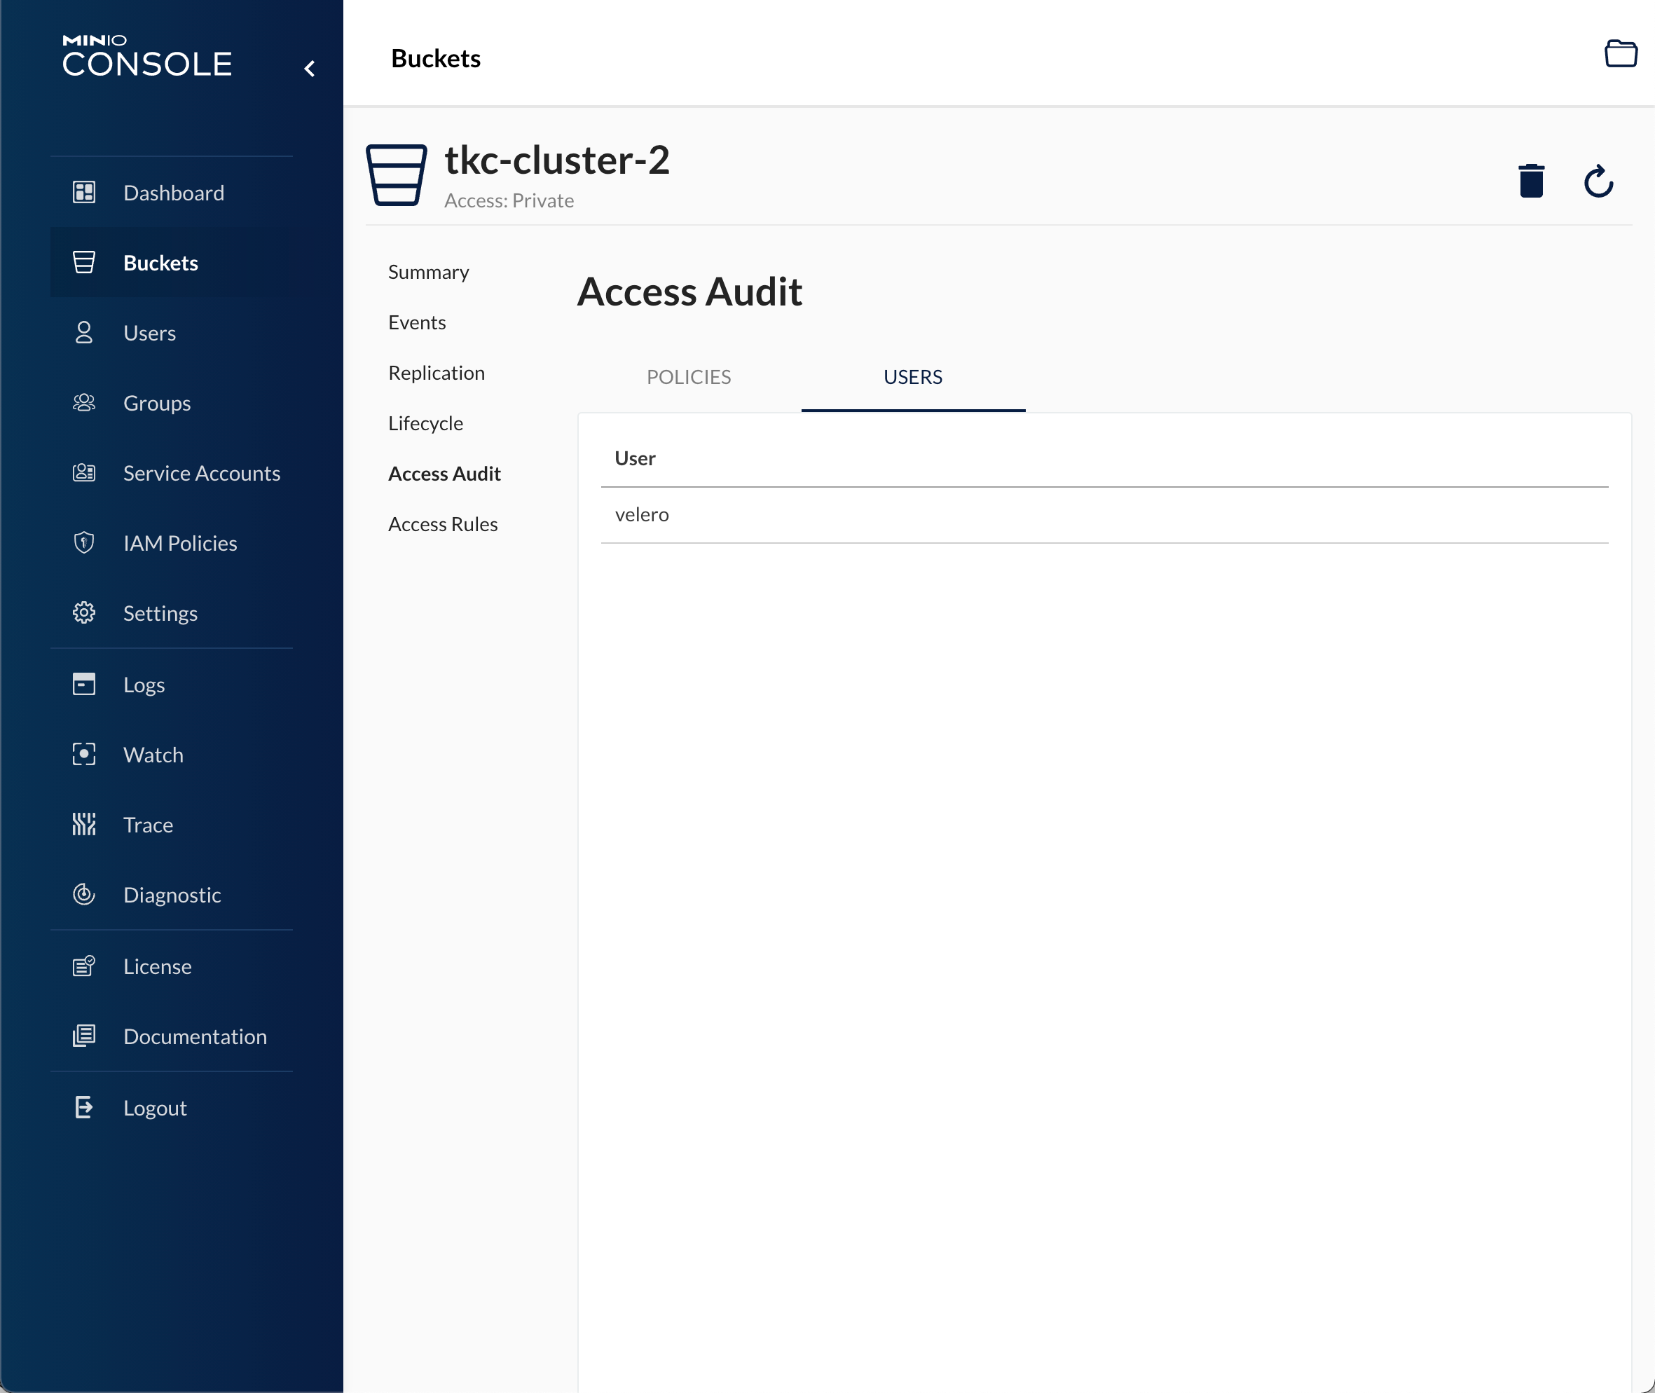Click the Users person icon
Screen dimensions: 1655x1393
pos(83,332)
